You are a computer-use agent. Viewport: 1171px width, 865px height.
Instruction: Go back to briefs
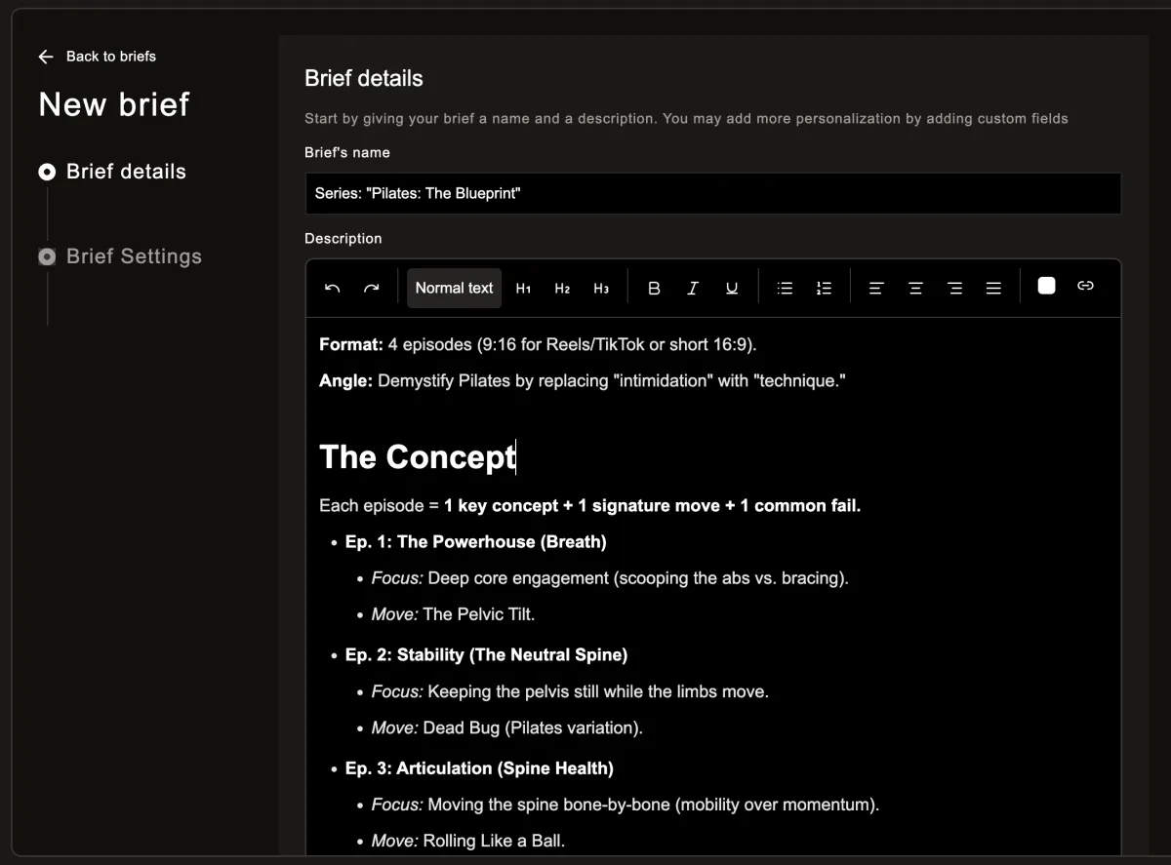pos(98,57)
